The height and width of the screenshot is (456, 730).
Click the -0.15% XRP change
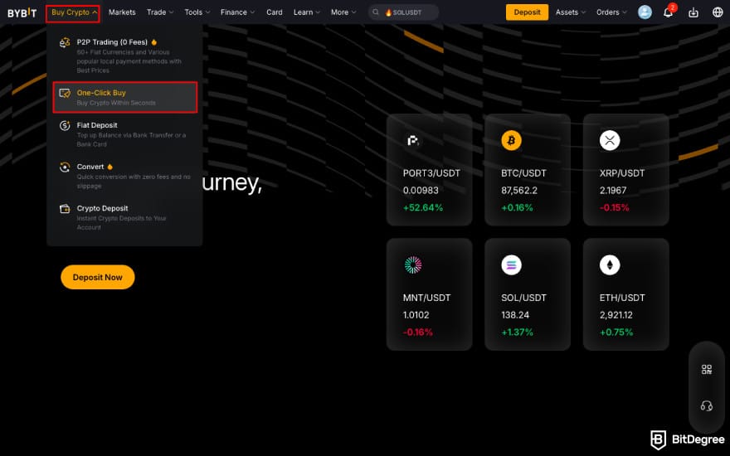(x=614, y=207)
